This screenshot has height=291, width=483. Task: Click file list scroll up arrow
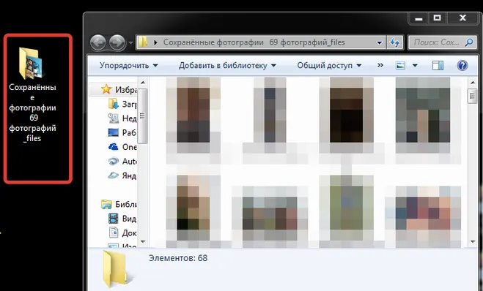473,83
